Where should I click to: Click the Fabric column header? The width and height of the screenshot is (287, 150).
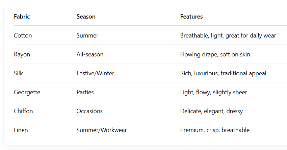point(22,17)
